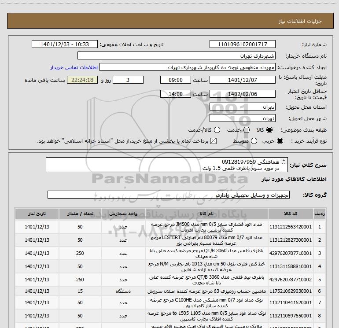The width and height of the screenshot is (339, 328).
Task: Select the کالا/خدمت radio button
Action: 217,130
